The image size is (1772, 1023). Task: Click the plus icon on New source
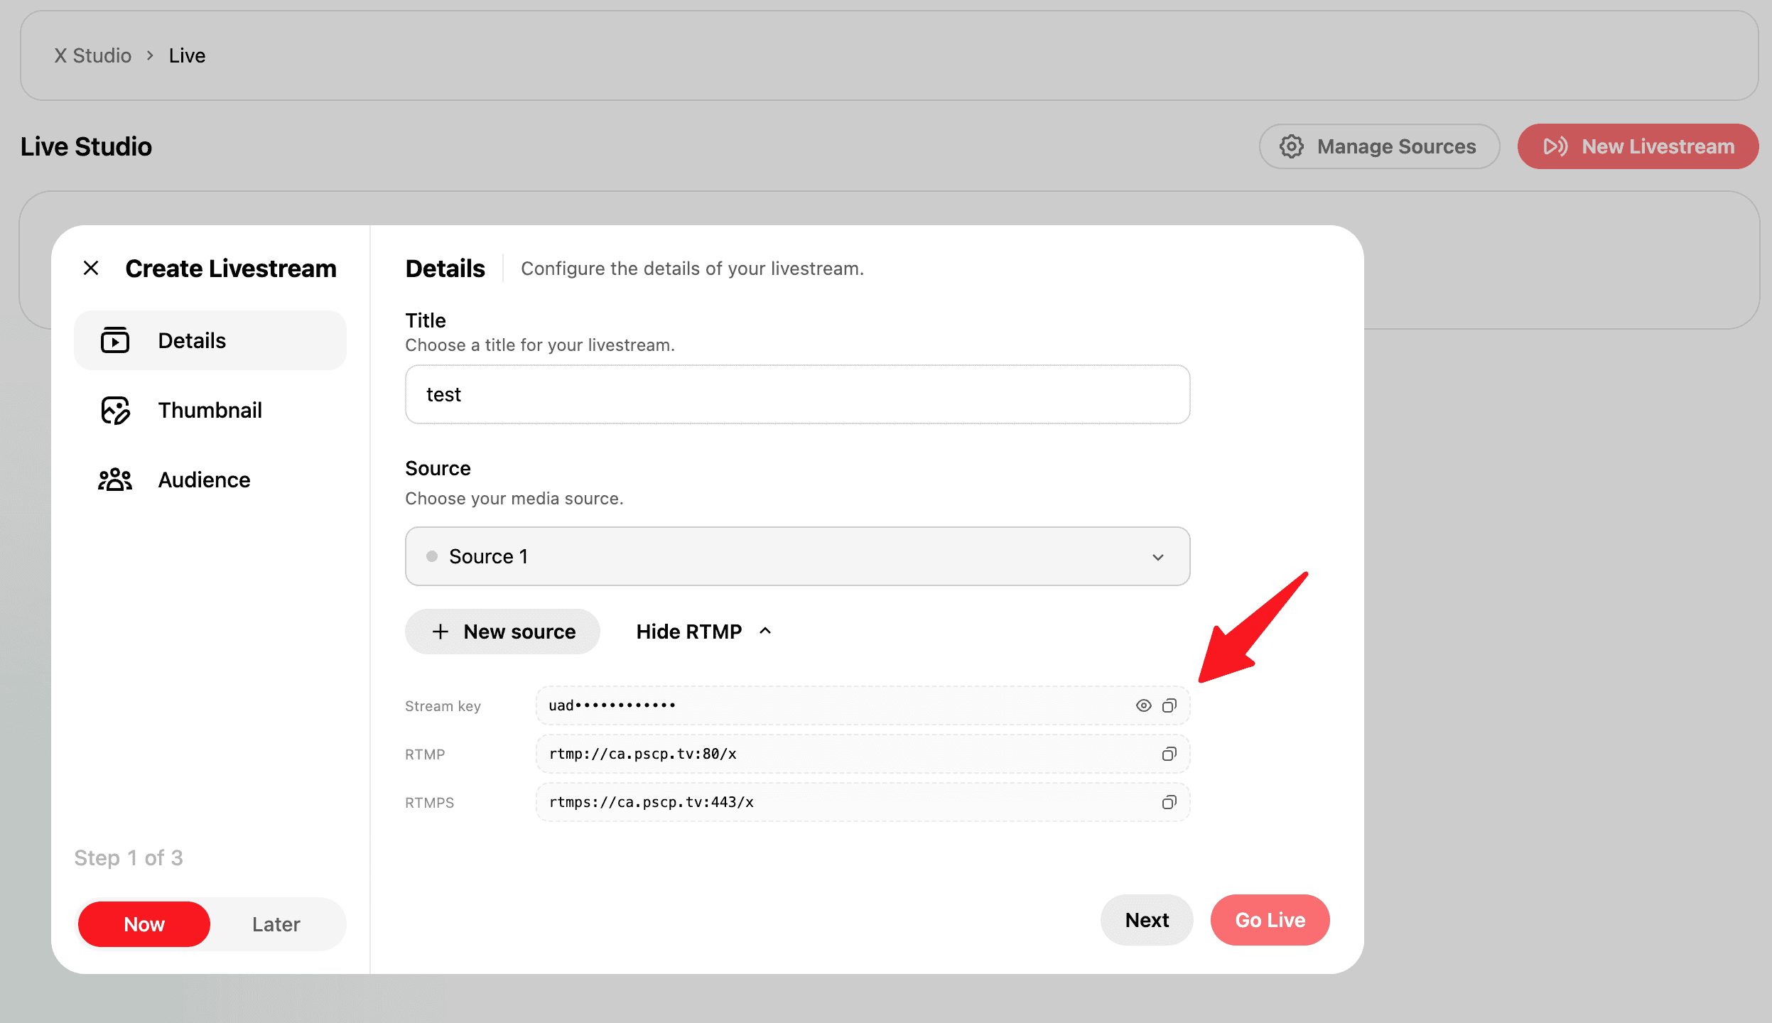(x=441, y=632)
